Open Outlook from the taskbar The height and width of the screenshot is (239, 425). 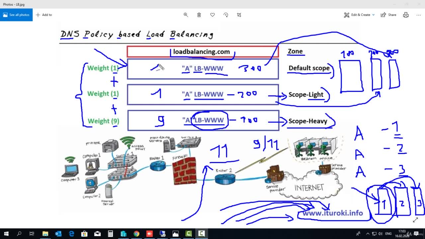point(58,234)
